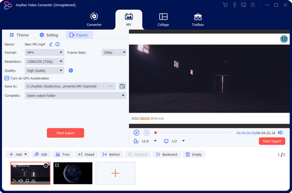Select the first clip thumbnail

pyautogui.click(x=30, y=173)
